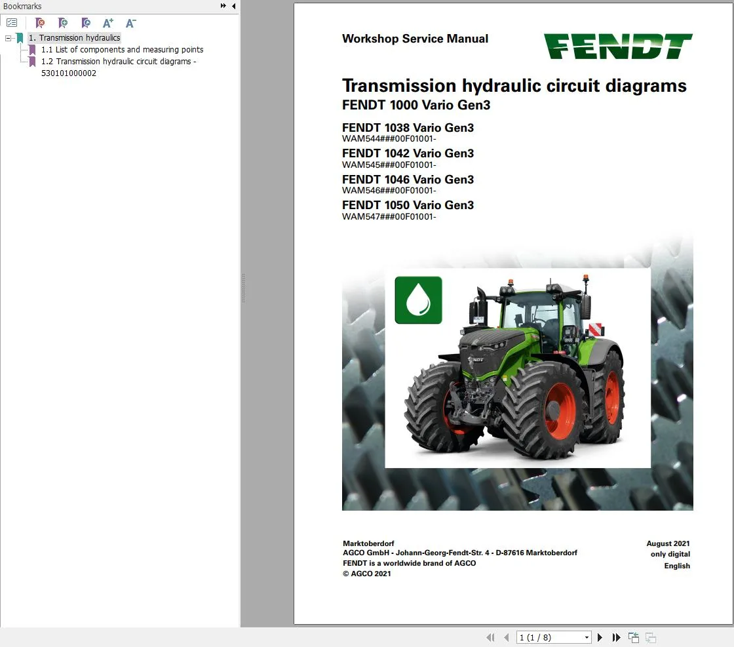Click the green oil drop icon

(x=418, y=300)
